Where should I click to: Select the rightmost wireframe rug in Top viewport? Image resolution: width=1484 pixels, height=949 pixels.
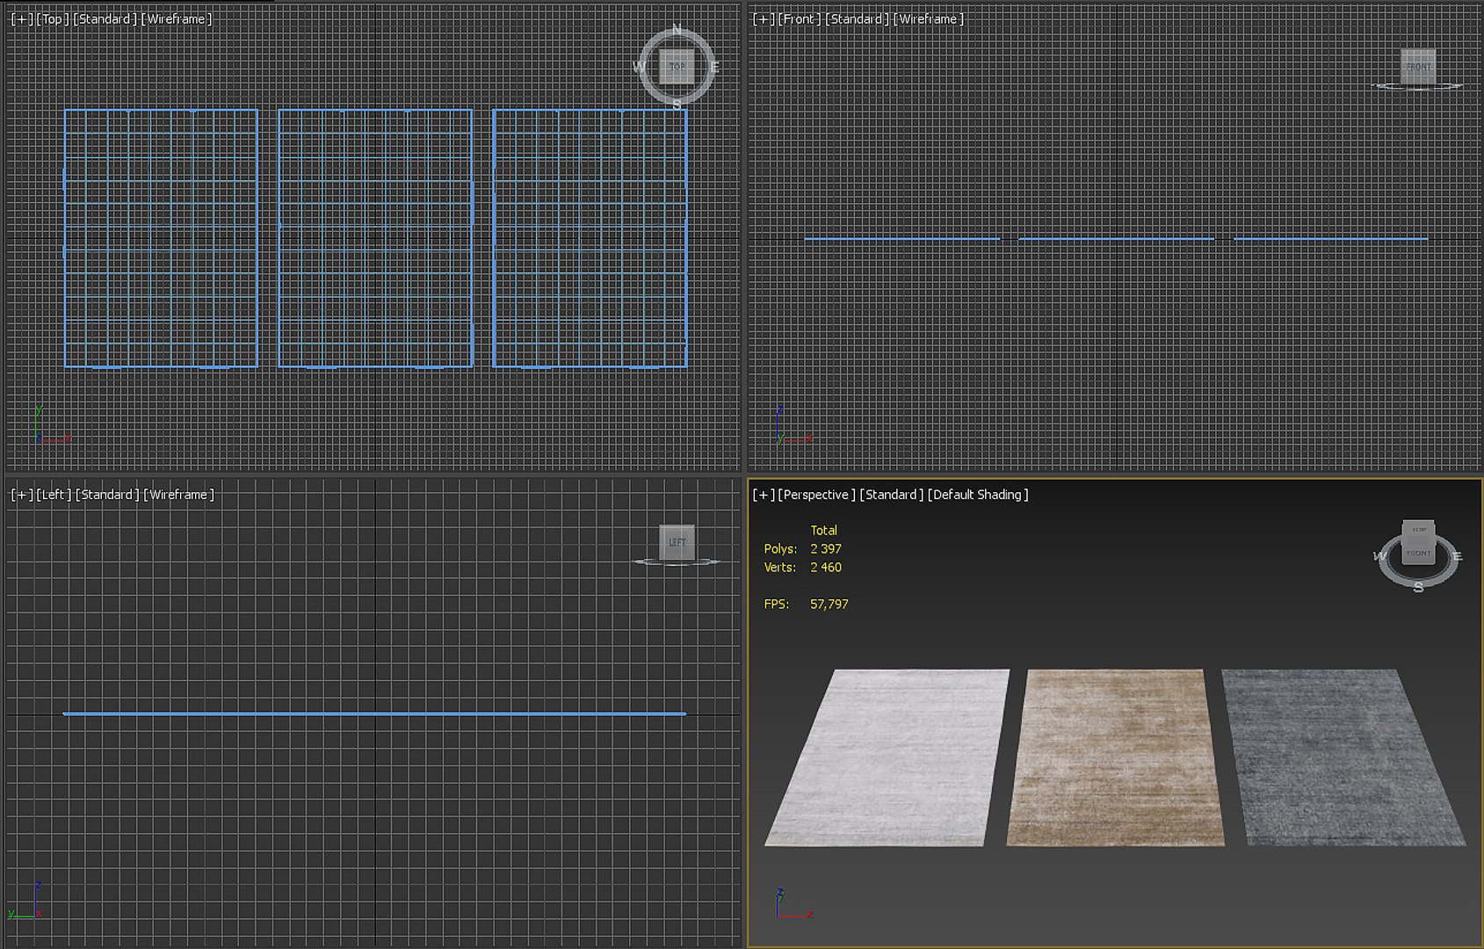590,238
